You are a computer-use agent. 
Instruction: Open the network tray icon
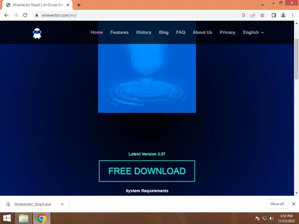click(265, 218)
